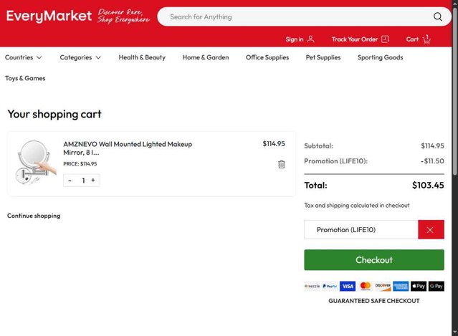This screenshot has height=336, width=458.
Task: Click the Discover payment icon
Action: coord(383,286)
